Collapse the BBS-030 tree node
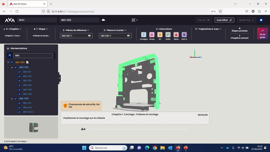 [12, 67]
